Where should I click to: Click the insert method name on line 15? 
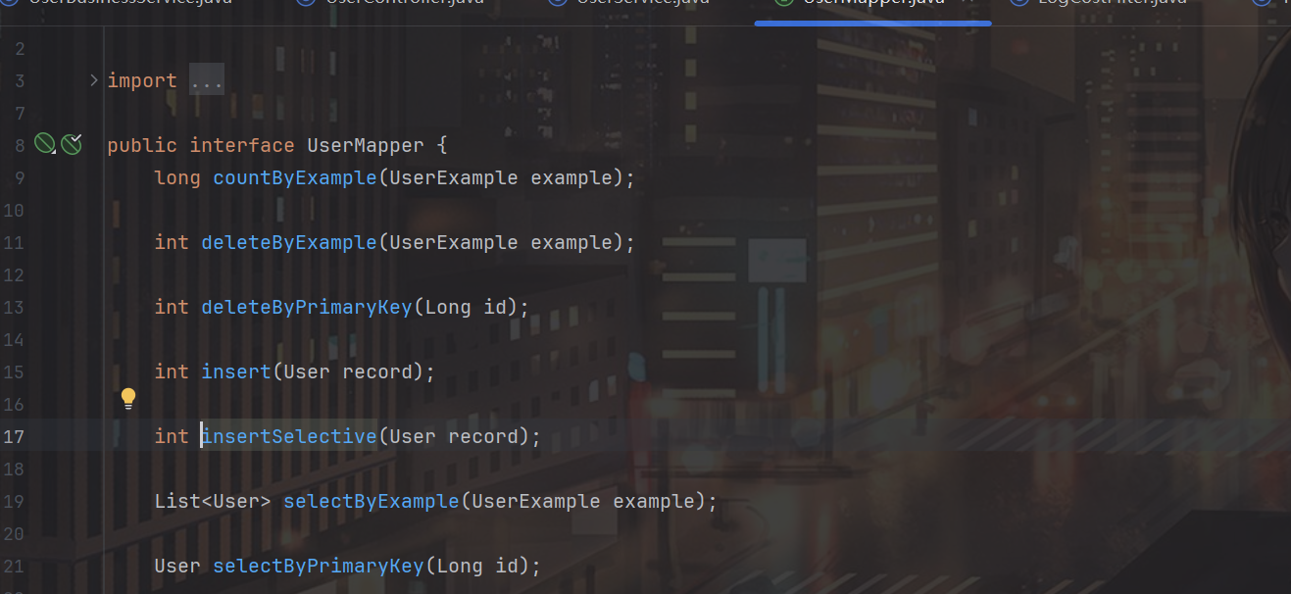coord(236,371)
